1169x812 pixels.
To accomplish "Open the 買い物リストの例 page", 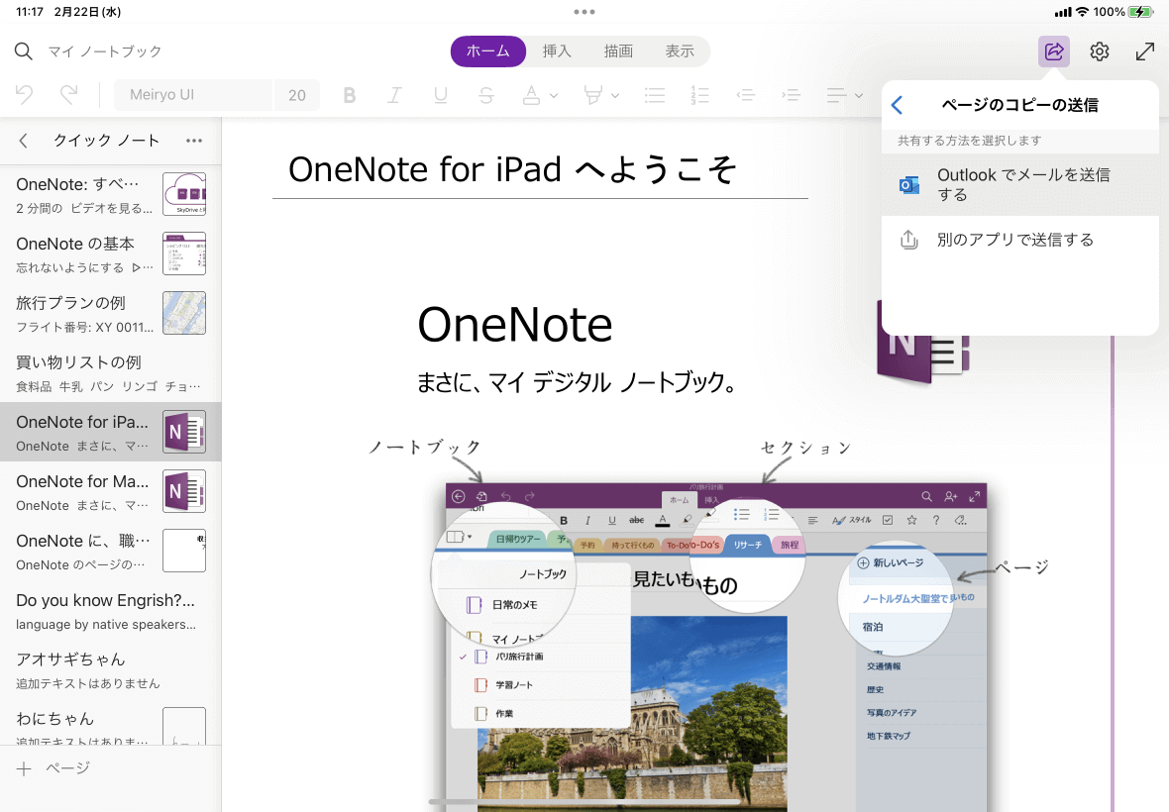I will pos(110,372).
